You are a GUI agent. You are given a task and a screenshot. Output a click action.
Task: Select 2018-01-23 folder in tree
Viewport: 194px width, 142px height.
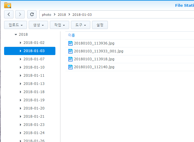click(34, 124)
